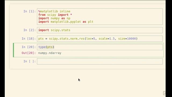Click the 'import numpy as np' line
The height and width of the screenshot is (97, 172).
tap(54, 18)
